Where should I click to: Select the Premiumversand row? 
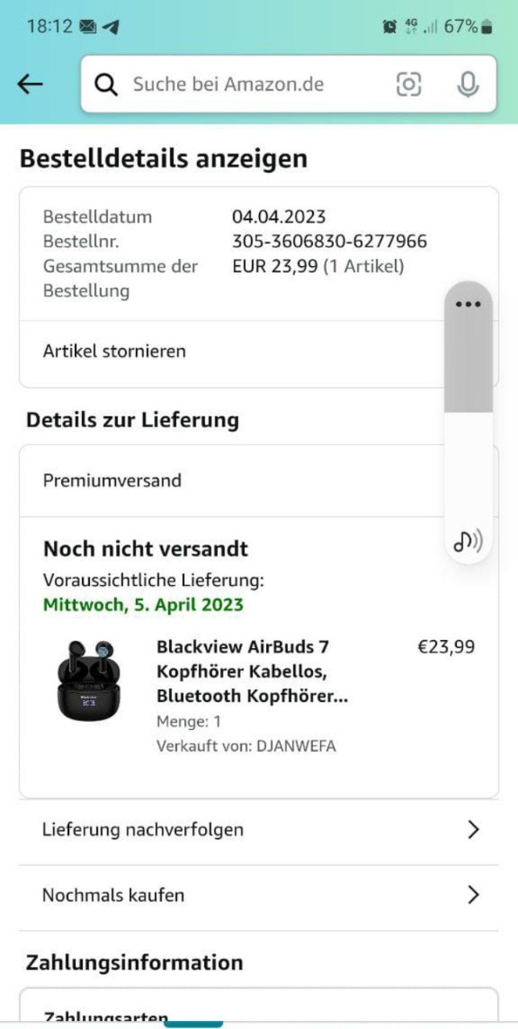tap(112, 481)
